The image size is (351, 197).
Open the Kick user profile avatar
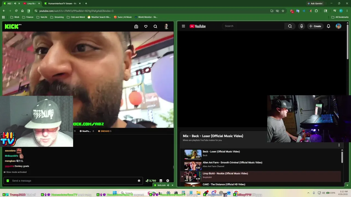[x=166, y=27]
